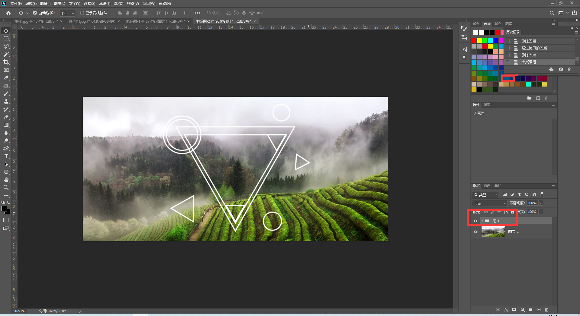The height and width of the screenshot is (316, 580).
Task: Select the Horizontal Type tool
Action: 6,156
